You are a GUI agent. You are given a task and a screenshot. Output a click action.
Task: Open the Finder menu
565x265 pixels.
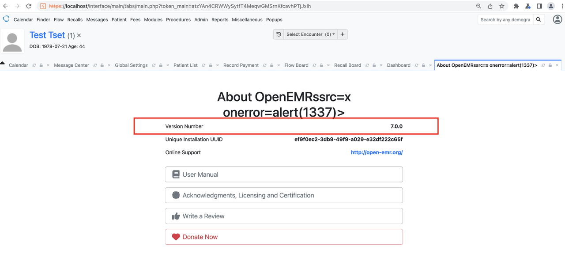(x=43, y=19)
